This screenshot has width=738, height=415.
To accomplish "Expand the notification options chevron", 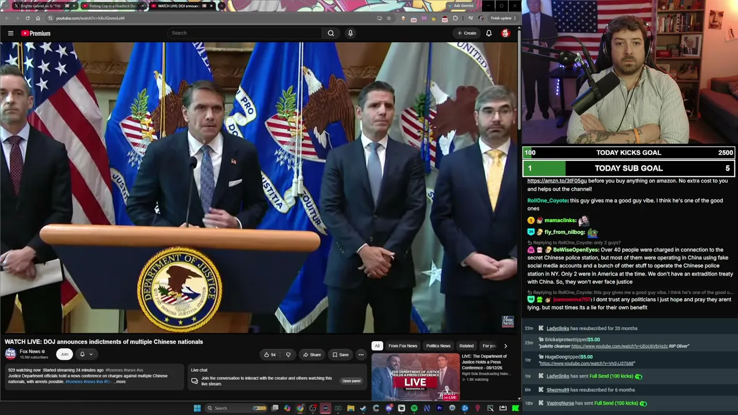I will [91, 354].
